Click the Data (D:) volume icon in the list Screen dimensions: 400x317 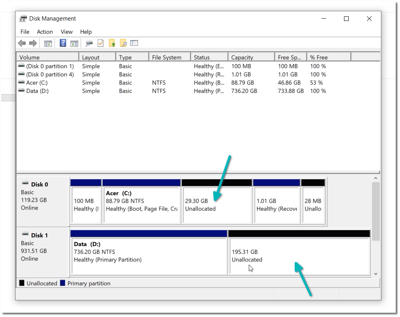[x=21, y=91]
